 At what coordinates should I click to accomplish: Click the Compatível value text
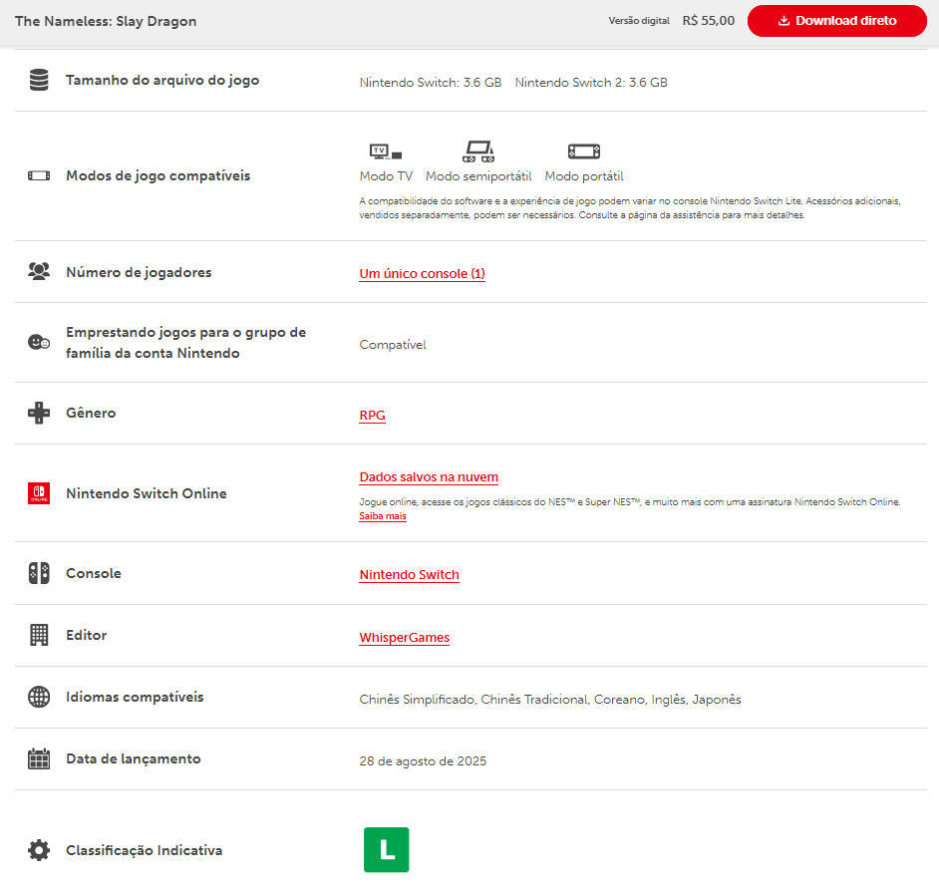(393, 345)
